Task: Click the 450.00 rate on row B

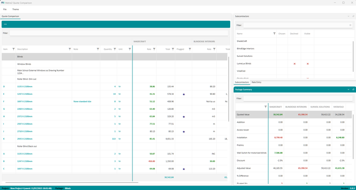Action: point(151,161)
